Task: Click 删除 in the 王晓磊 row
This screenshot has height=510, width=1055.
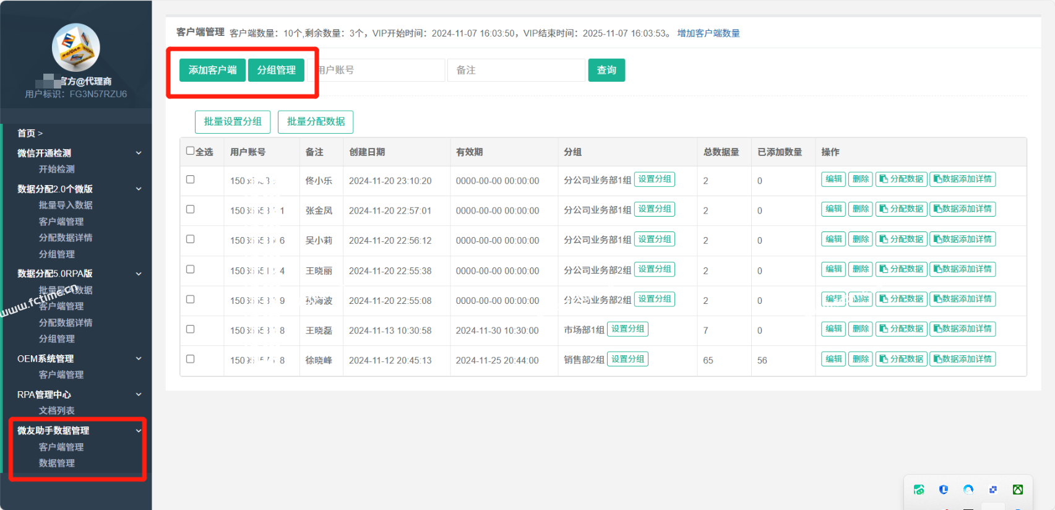Action: (x=860, y=329)
